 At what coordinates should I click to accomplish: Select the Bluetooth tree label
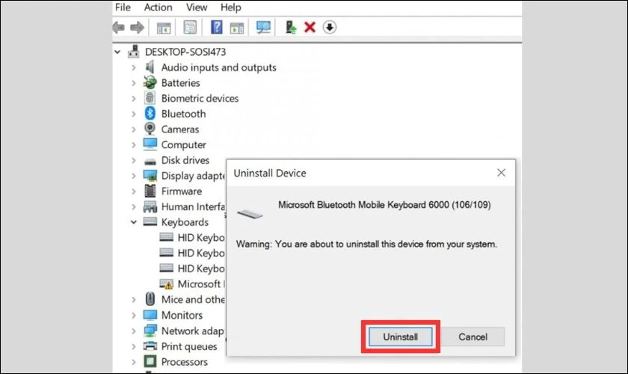point(183,114)
